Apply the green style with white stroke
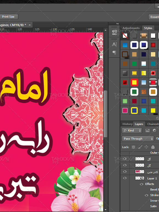This screenshot has width=159, height=212. 134,92
